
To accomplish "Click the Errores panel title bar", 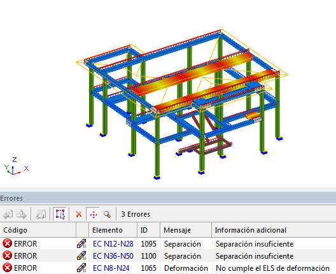I will 168,198.
